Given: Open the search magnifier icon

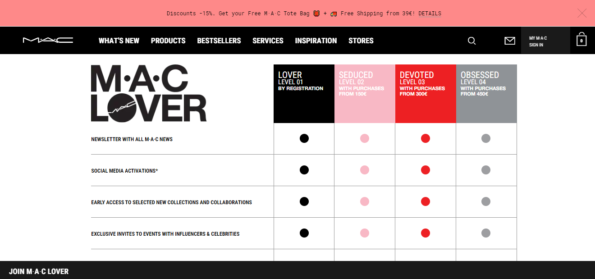Looking at the screenshot, I should [x=471, y=41].
